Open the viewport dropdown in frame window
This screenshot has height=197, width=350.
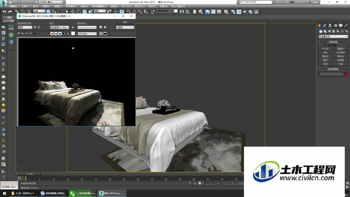59,27
